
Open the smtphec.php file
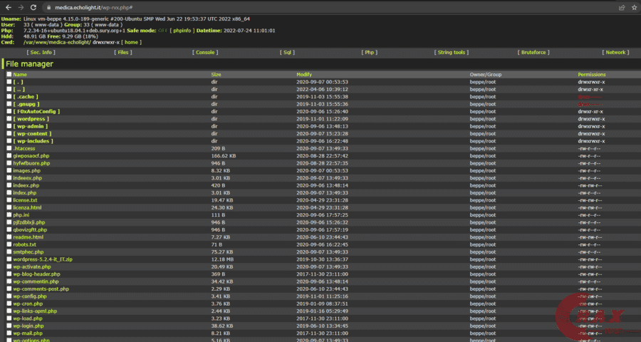click(28, 252)
